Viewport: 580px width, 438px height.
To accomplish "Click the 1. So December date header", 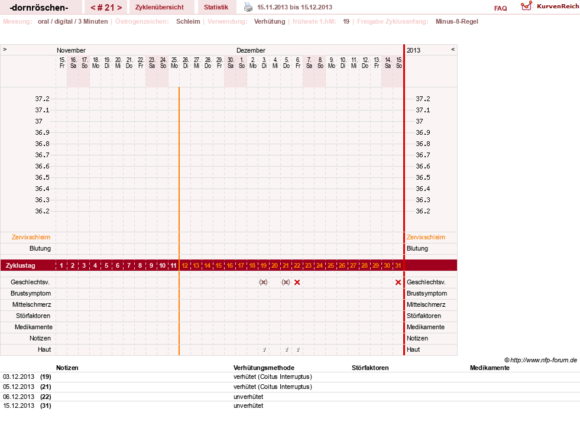I will 242,63.
